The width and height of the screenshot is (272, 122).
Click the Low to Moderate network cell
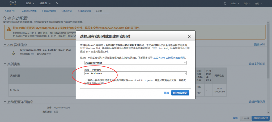219,90
